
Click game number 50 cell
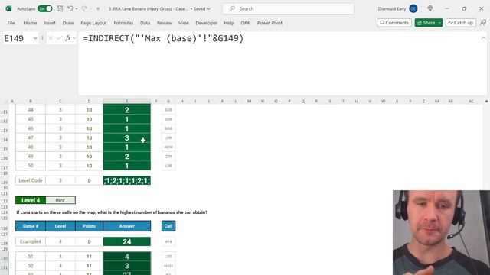click(31, 166)
